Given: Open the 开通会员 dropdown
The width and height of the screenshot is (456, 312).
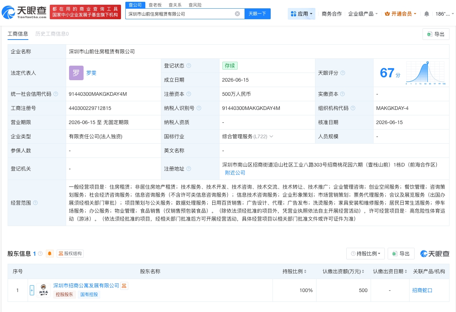Looking at the screenshot, I should [x=400, y=14].
